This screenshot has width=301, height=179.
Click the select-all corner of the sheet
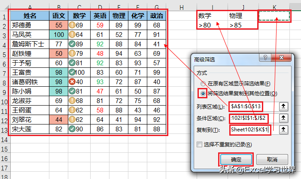[6, 7]
